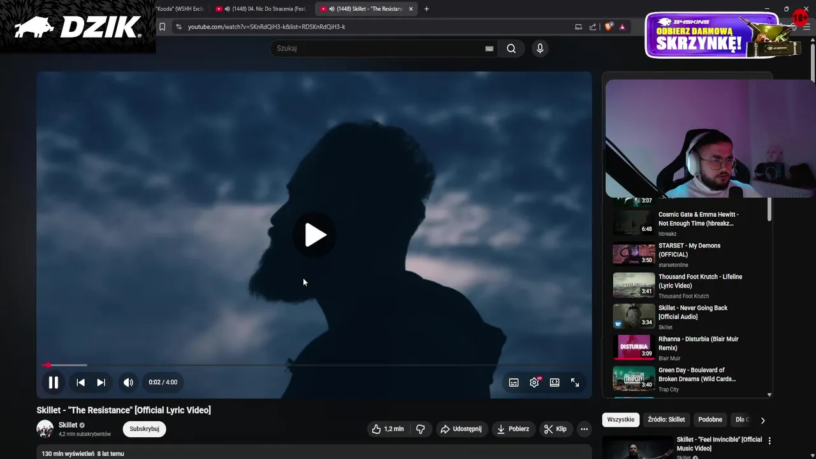Like the Skillet video
Image resolution: width=816 pixels, height=459 pixels.
[x=388, y=429]
